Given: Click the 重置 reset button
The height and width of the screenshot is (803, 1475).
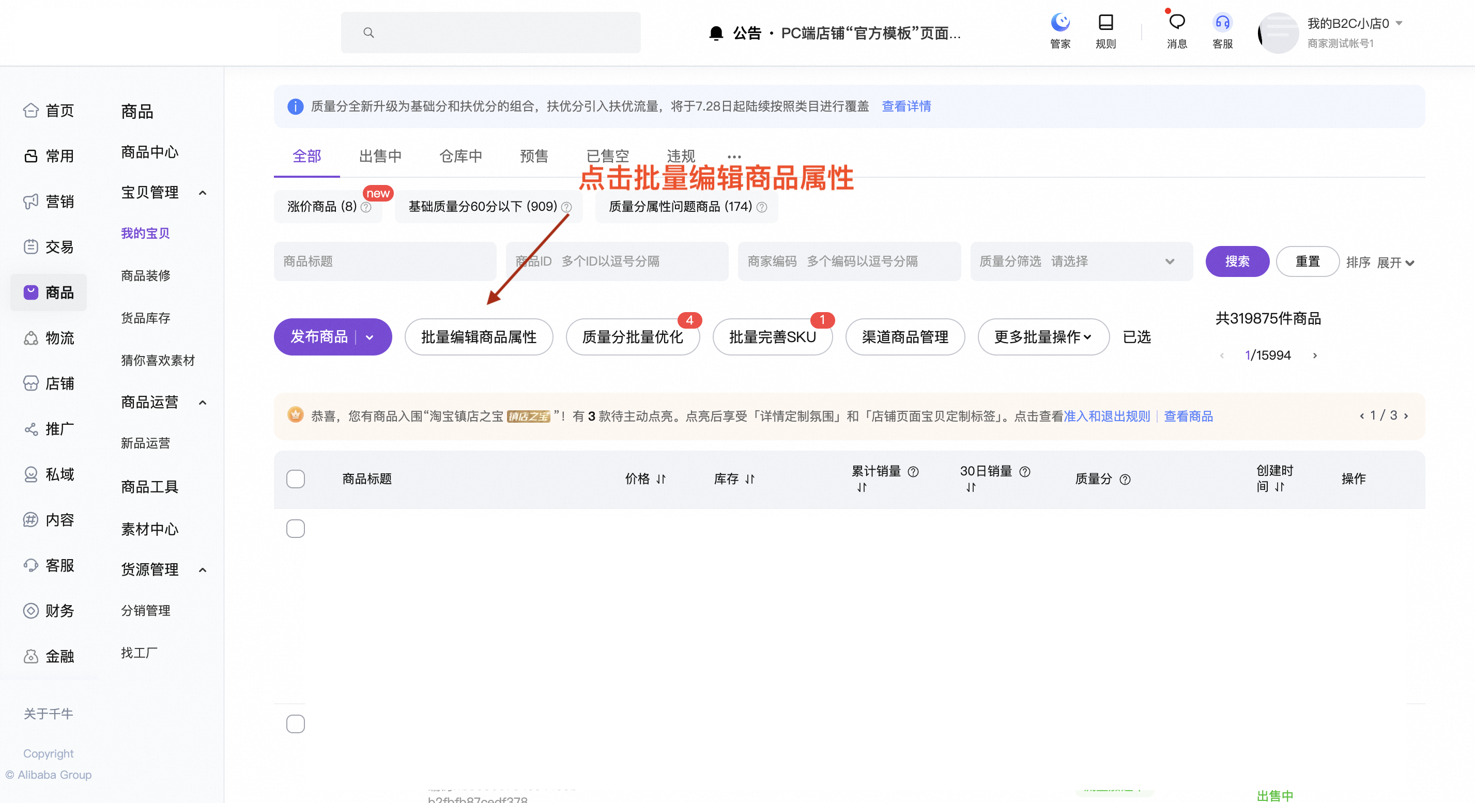Looking at the screenshot, I should pos(1308,261).
